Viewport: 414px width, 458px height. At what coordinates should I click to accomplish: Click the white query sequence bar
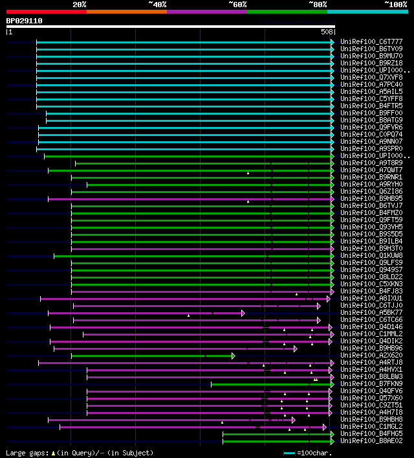(x=171, y=27)
